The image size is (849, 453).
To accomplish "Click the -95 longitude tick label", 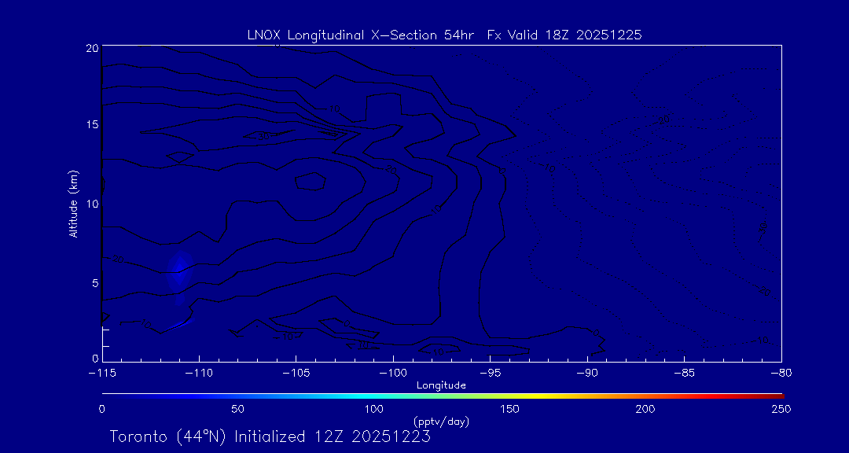I will pos(490,374).
